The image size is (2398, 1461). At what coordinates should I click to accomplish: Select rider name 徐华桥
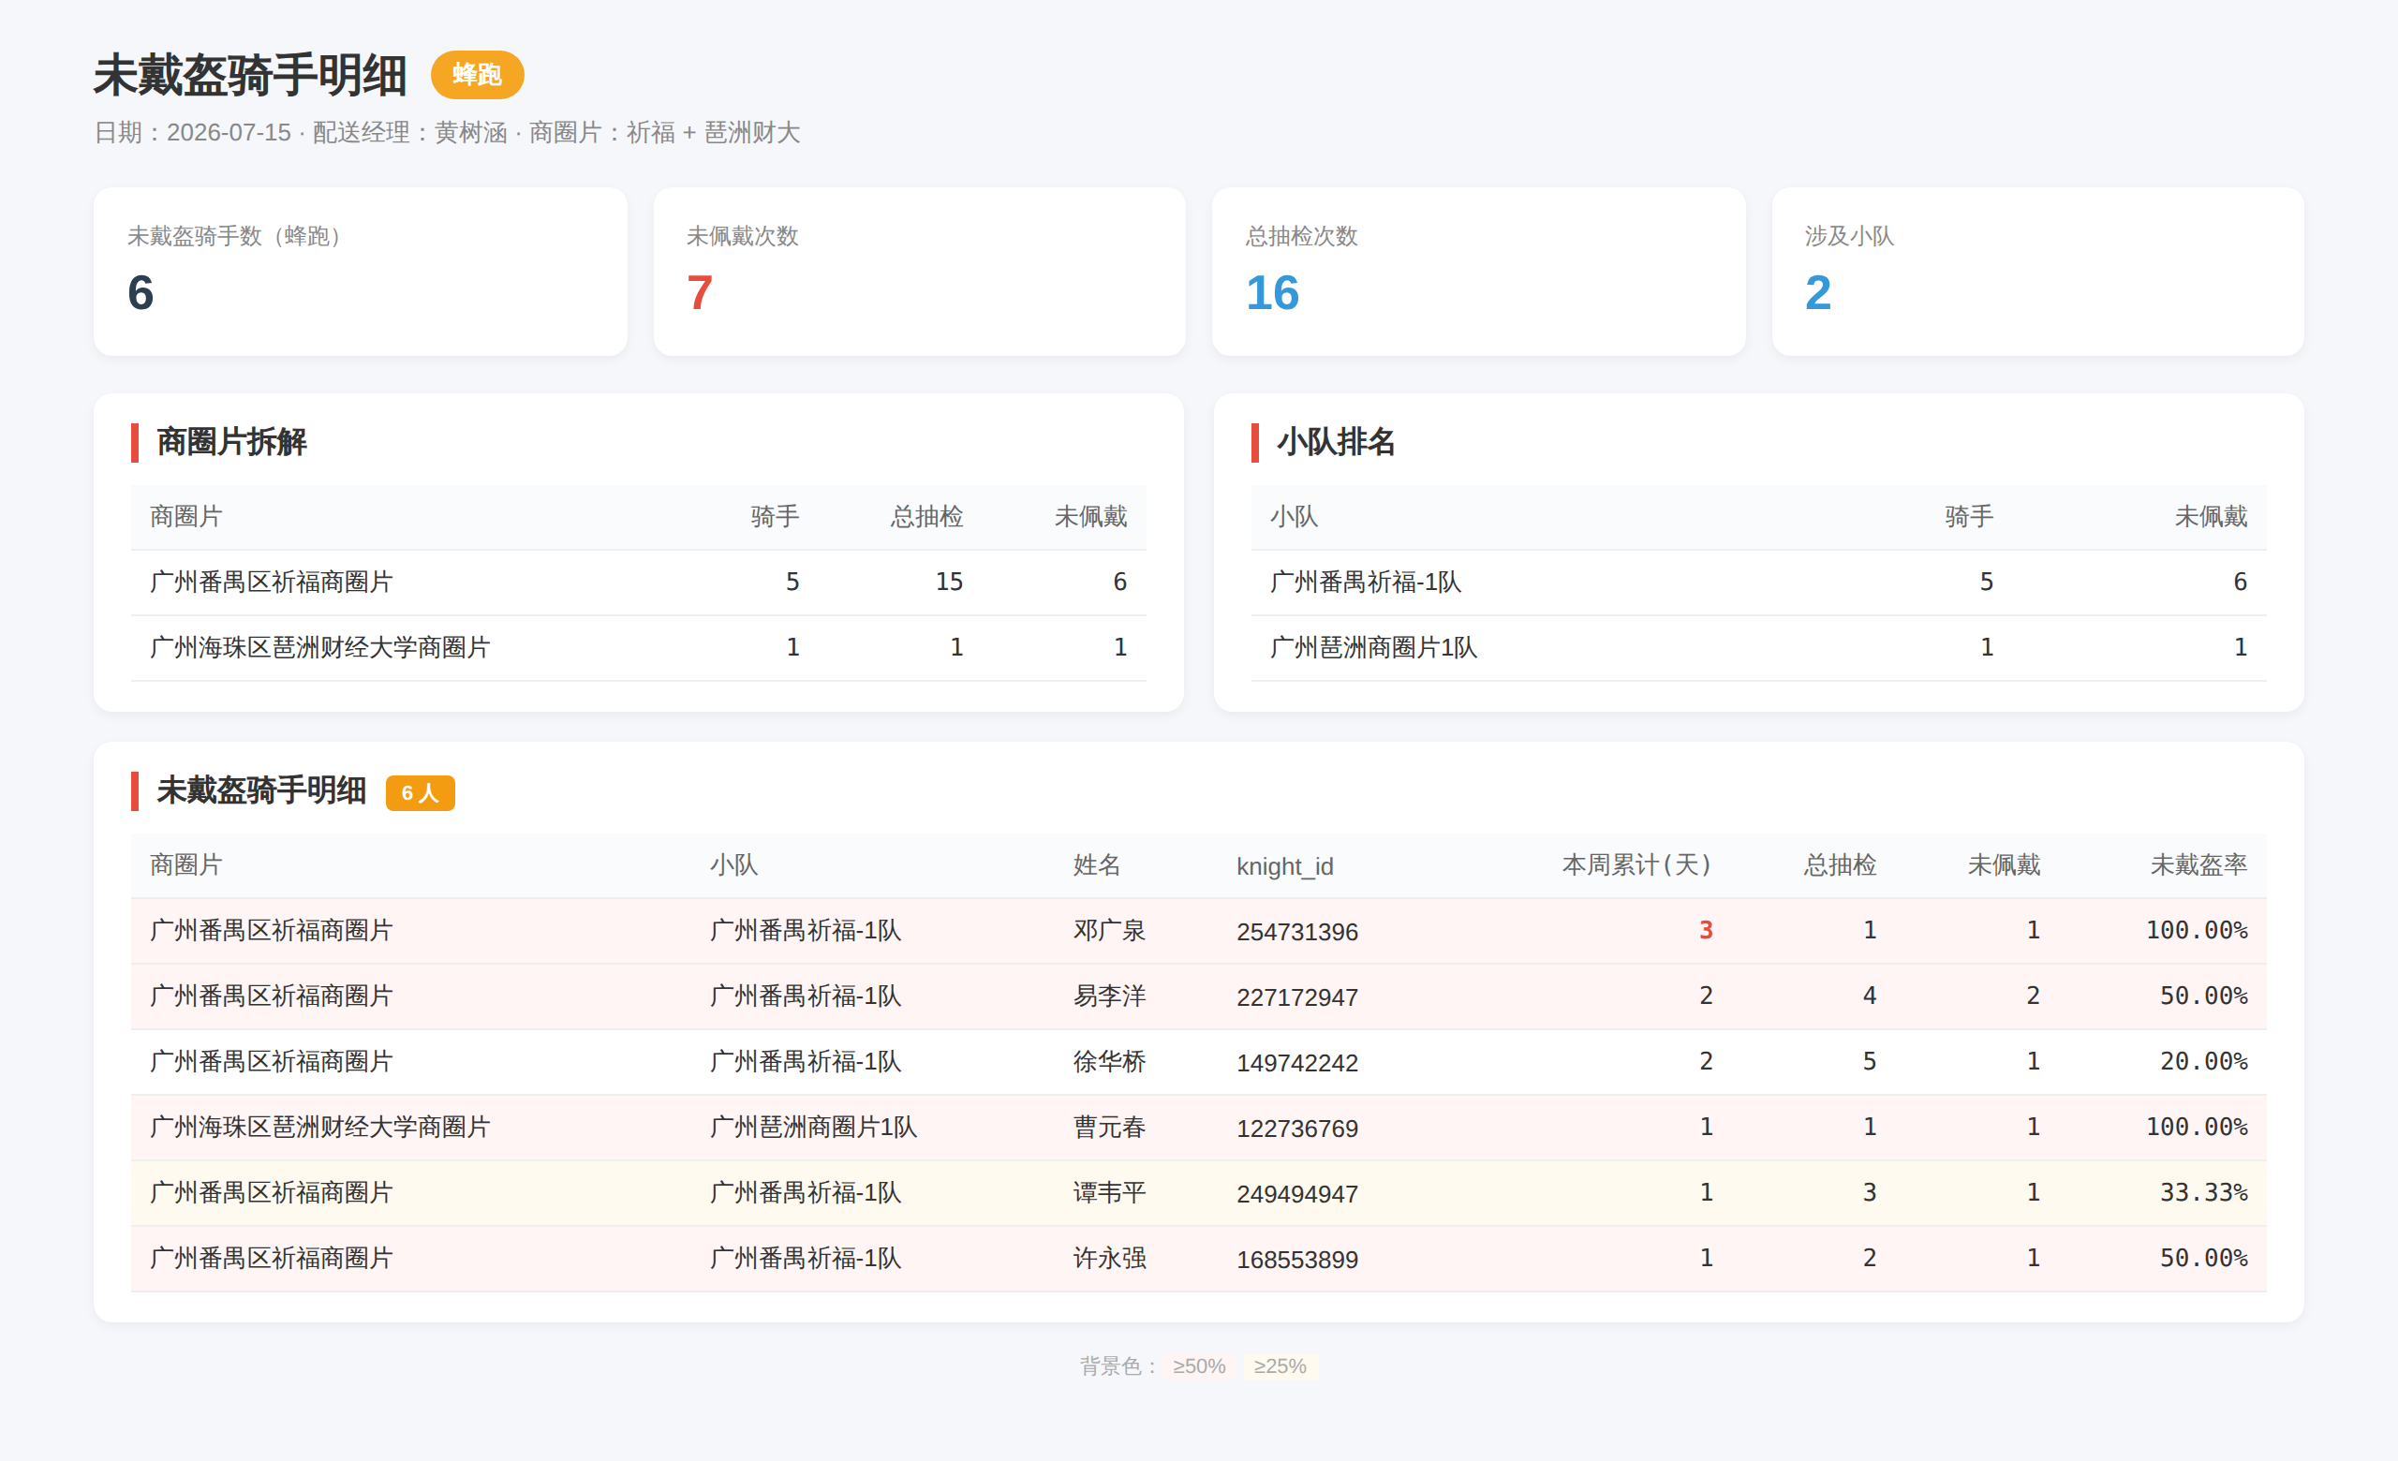(x=1109, y=1061)
